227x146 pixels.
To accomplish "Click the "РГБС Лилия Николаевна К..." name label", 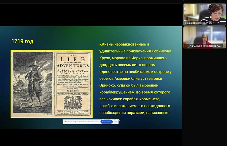I will tap(205, 46).
